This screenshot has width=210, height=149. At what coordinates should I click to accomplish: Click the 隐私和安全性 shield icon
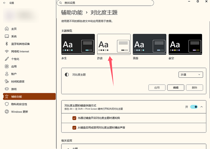(x=7, y=104)
